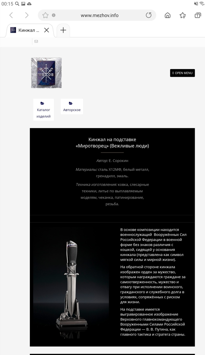Open a new tab with plus button

(x=63, y=30)
